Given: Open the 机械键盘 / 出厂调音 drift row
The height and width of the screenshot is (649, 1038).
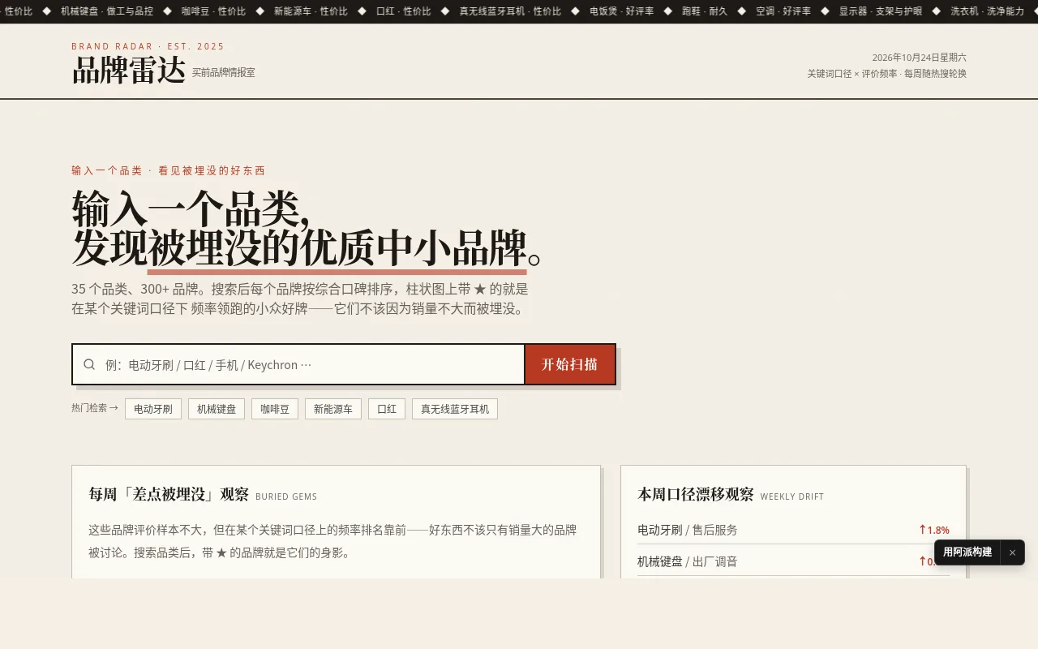Looking at the screenshot, I should coord(793,561).
